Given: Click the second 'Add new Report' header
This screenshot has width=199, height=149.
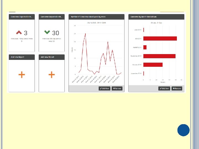Looking at the screenshot, I should tap(52, 57).
